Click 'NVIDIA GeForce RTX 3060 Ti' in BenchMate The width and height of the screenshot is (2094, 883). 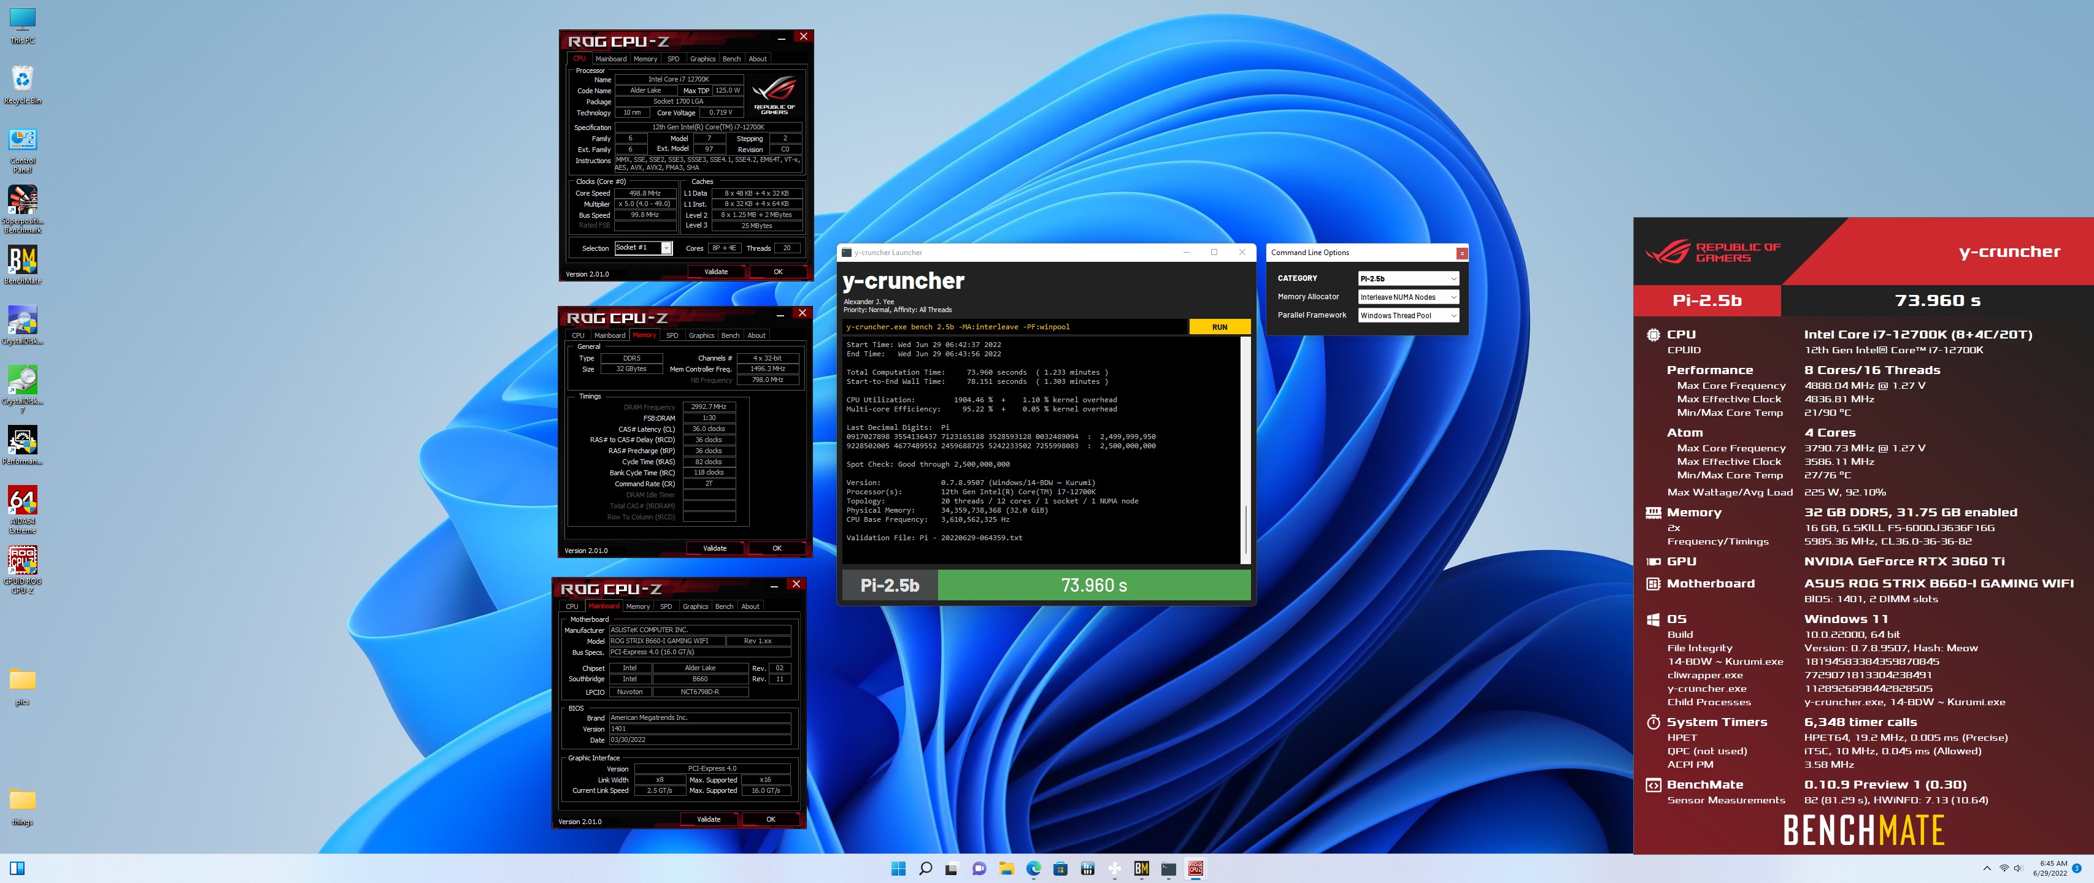[1904, 561]
